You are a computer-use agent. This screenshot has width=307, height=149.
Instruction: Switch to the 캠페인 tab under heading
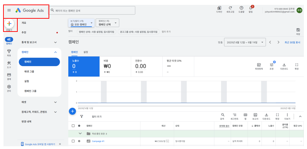coord(74,52)
